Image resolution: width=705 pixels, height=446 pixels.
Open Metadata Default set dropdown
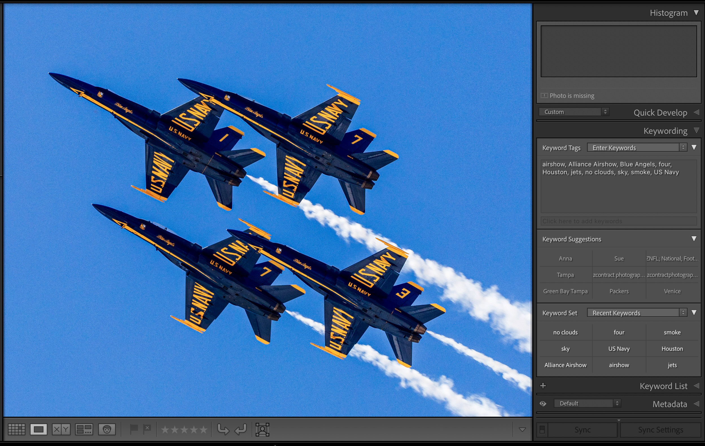(x=587, y=403)
